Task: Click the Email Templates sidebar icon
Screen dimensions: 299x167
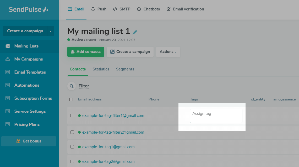Action: [8, 72]
